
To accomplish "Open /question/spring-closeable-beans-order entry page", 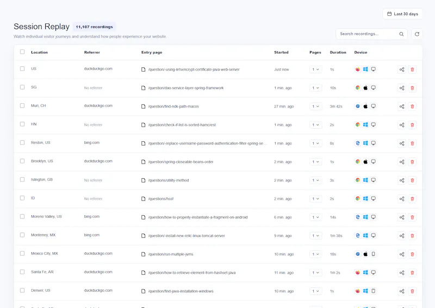I will coord(181,162).
